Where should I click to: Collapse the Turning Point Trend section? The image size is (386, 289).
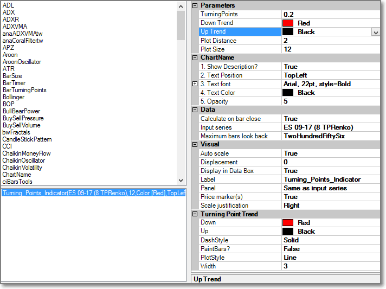tap(195, 214)
